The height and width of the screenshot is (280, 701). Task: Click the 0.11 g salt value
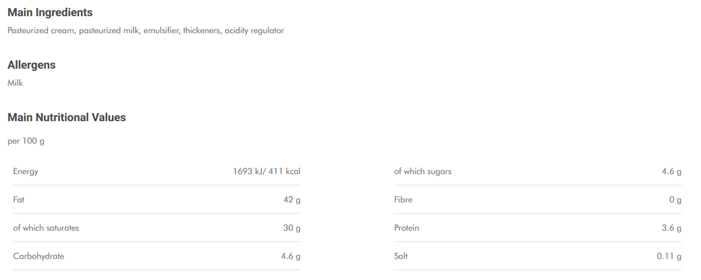[669, 256]
